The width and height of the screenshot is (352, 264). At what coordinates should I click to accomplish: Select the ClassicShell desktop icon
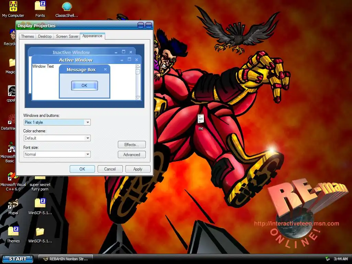(67, 6)
